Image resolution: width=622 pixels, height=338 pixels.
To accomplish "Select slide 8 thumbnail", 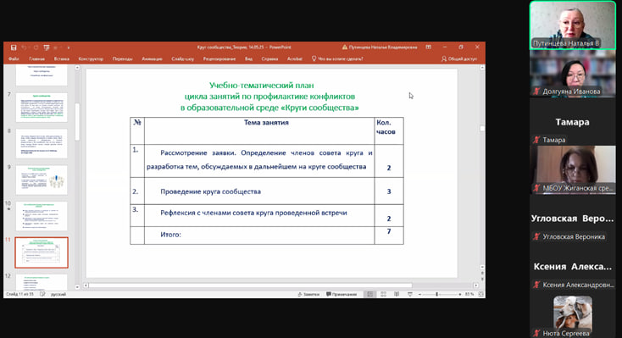I will click(42, 144).
